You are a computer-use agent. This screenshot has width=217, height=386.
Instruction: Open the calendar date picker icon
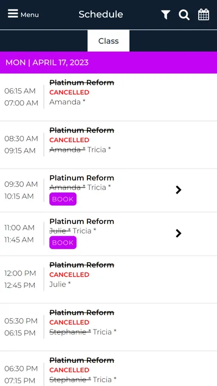tap(204, 14)
